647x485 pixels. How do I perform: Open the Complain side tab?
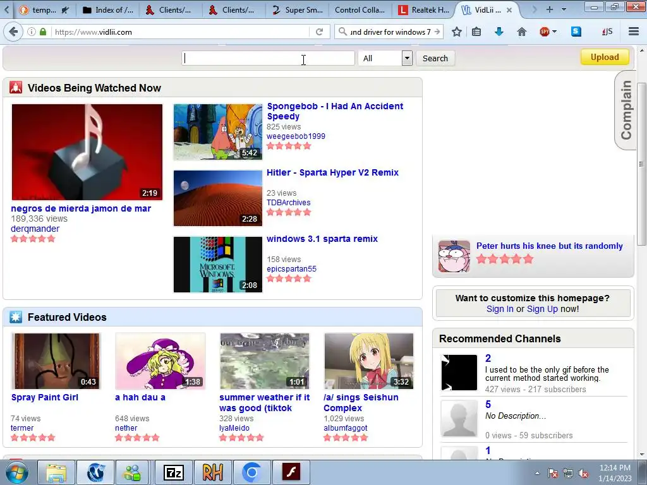point(626,110)
